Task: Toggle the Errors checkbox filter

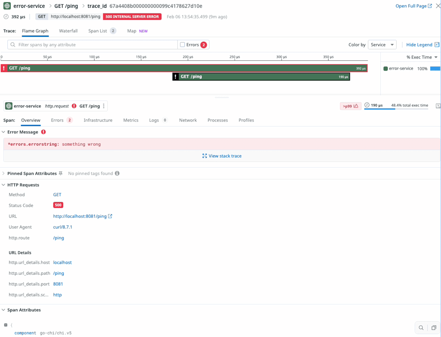Action: (182, 45)
